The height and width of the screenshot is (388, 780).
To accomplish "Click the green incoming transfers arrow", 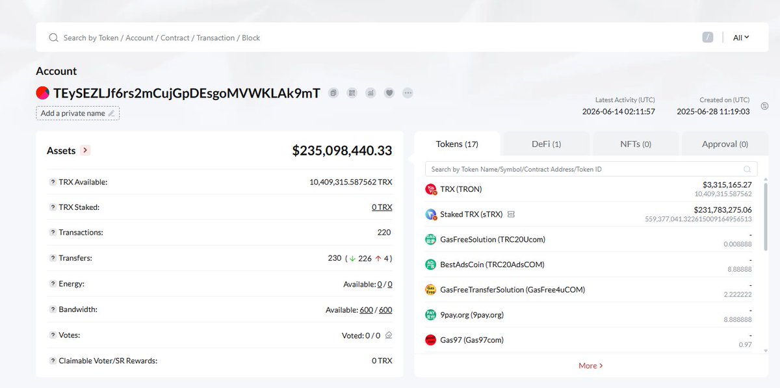I will click(x=352, y=258).
